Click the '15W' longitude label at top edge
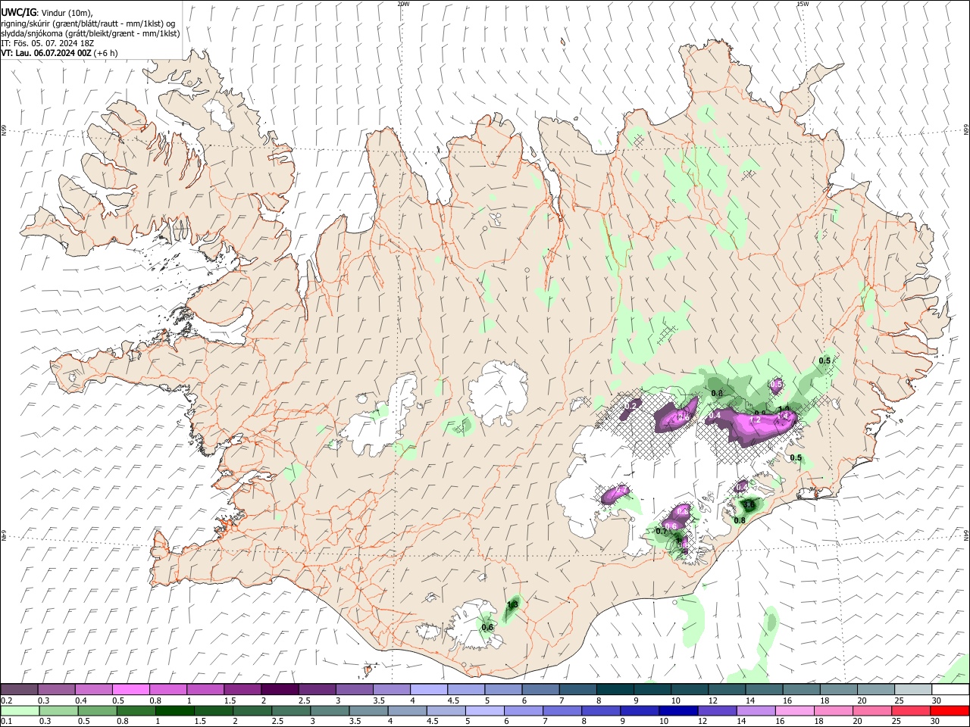Viewport: 970px width, 727px height. coord(803,4)
